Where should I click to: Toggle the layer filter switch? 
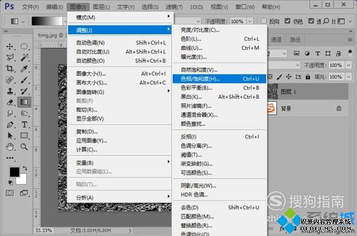(x=350, y=53)
